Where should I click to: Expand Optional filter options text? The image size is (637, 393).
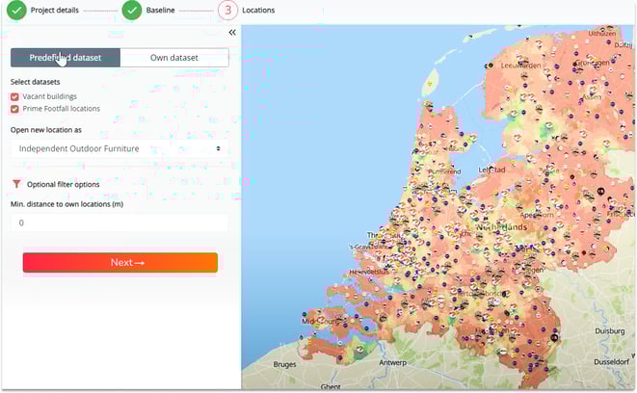tap(63, 184)
